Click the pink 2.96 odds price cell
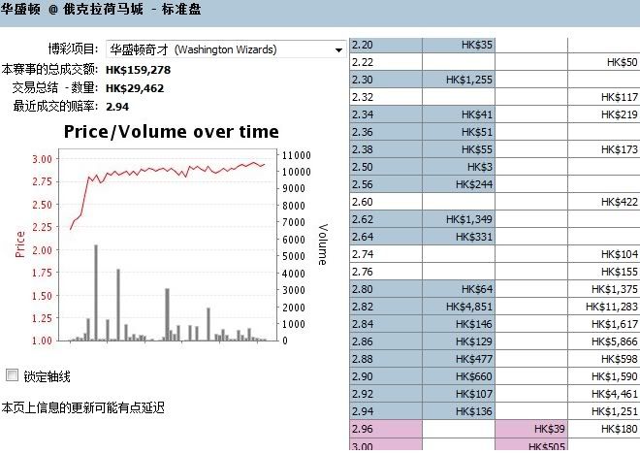The height and width of the screenshot is (454, 640). tap(385, 429)
